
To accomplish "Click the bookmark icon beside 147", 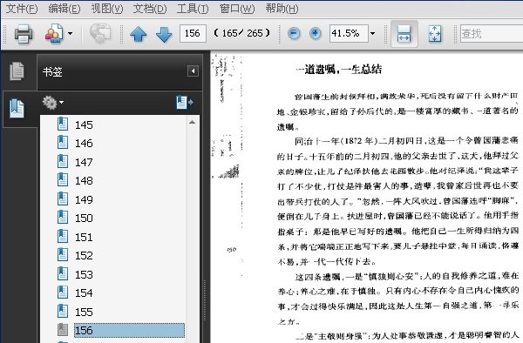I will 63,161.
